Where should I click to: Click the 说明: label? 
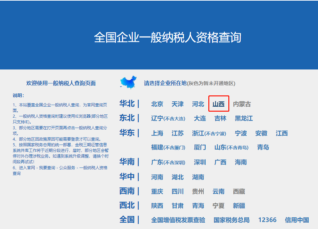(18, 95)
